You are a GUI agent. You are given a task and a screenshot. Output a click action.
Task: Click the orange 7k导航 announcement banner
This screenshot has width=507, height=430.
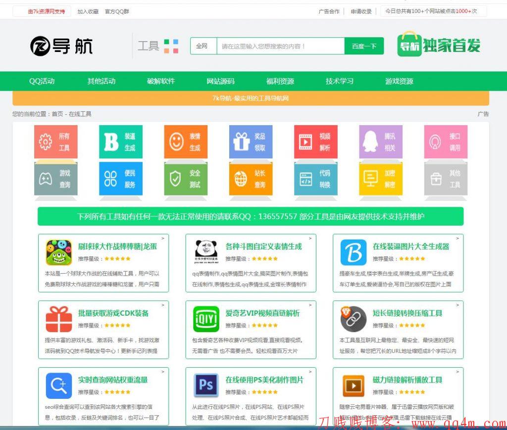pyautogui.click(x=251, y=98)
